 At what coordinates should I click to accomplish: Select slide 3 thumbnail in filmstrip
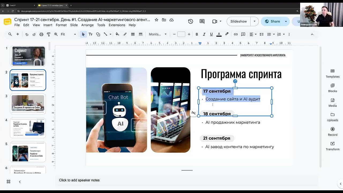[28, 104]
